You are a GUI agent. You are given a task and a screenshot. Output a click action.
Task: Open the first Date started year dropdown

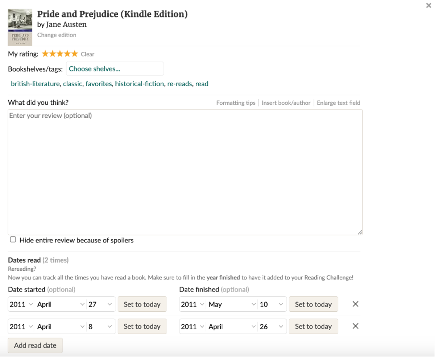click(21, 304)
